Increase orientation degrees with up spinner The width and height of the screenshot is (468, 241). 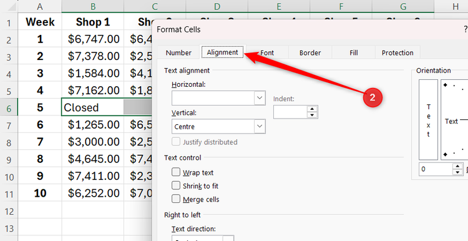point(457,166)
